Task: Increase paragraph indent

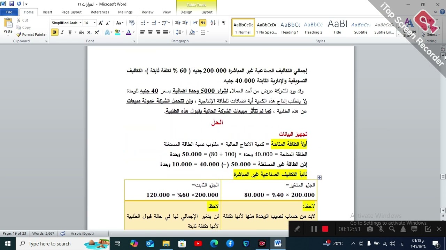Action: click(x=185, y=23)
